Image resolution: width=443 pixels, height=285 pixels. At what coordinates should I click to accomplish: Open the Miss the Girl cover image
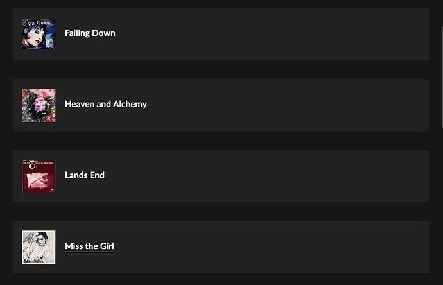click(x=39, y=247)
